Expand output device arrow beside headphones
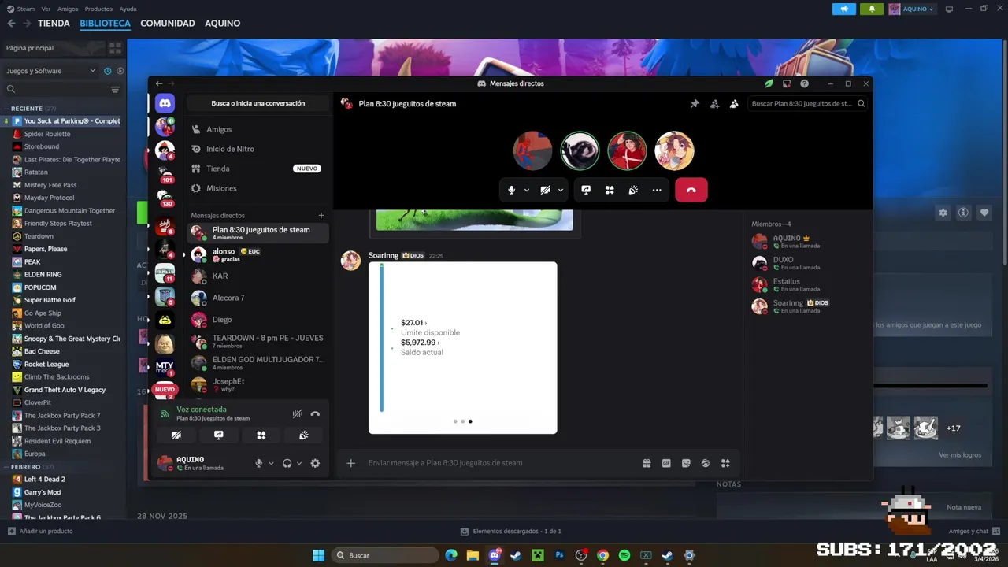Image resolution: width=1008 pixels, height=567 pixels. 299,463
